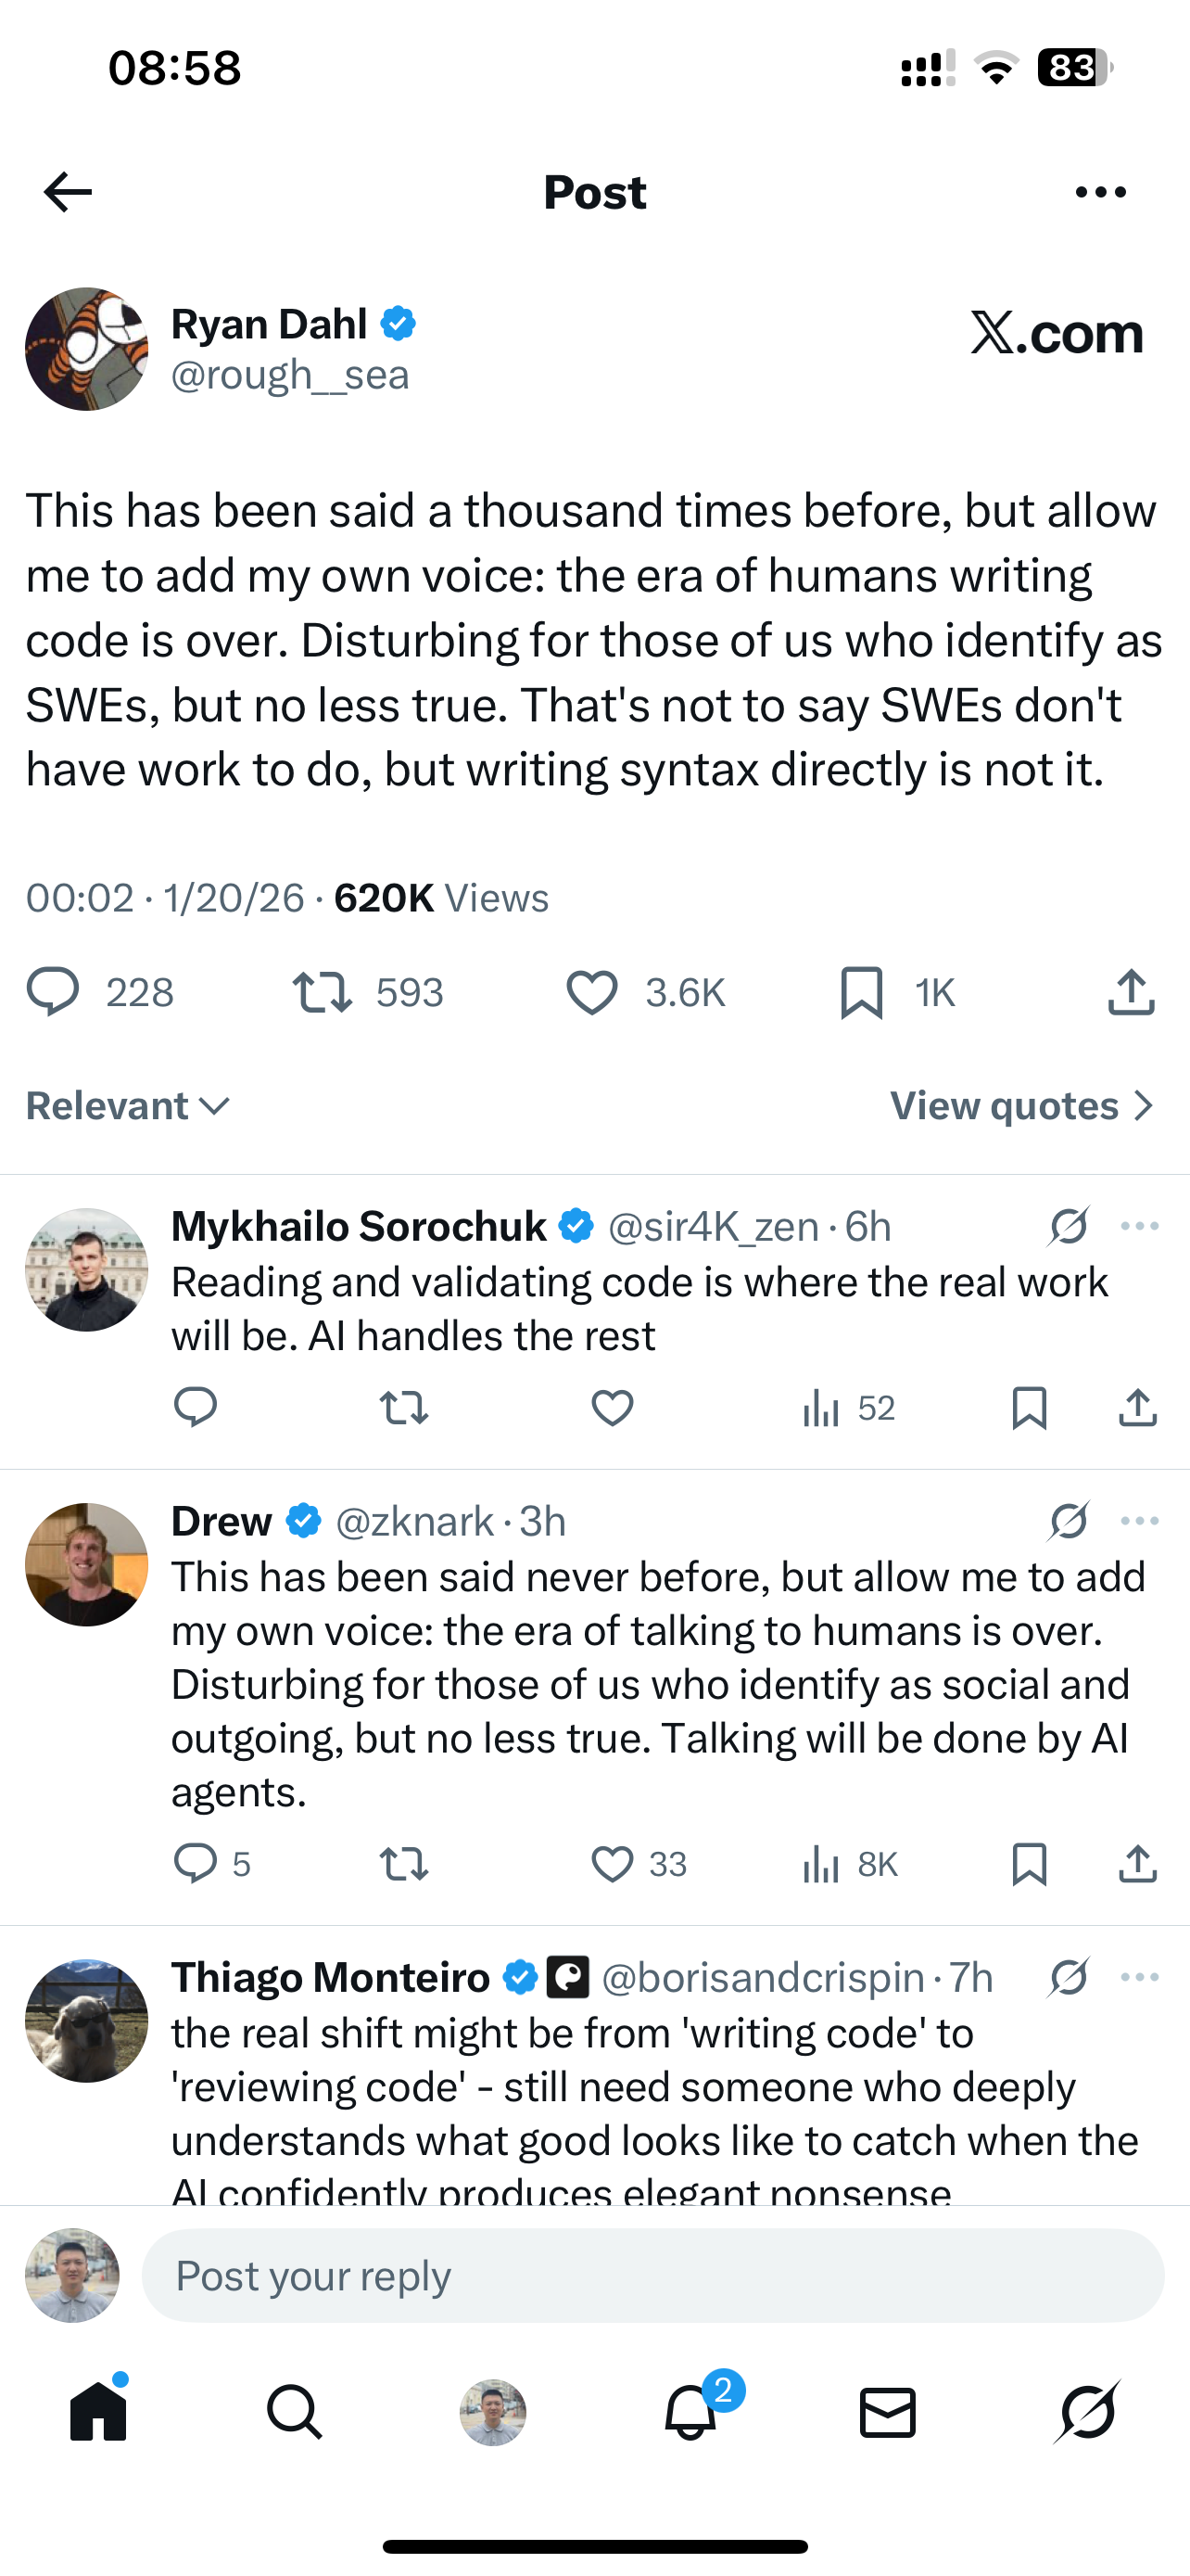Like Drew's reply

point(612,1864)
